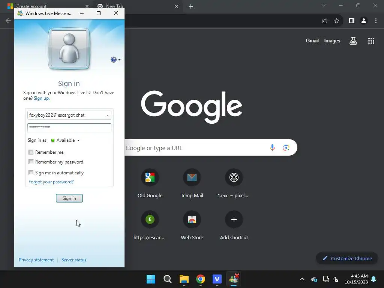
Task: Open the notifications bell icon
Action: [374, 279]
